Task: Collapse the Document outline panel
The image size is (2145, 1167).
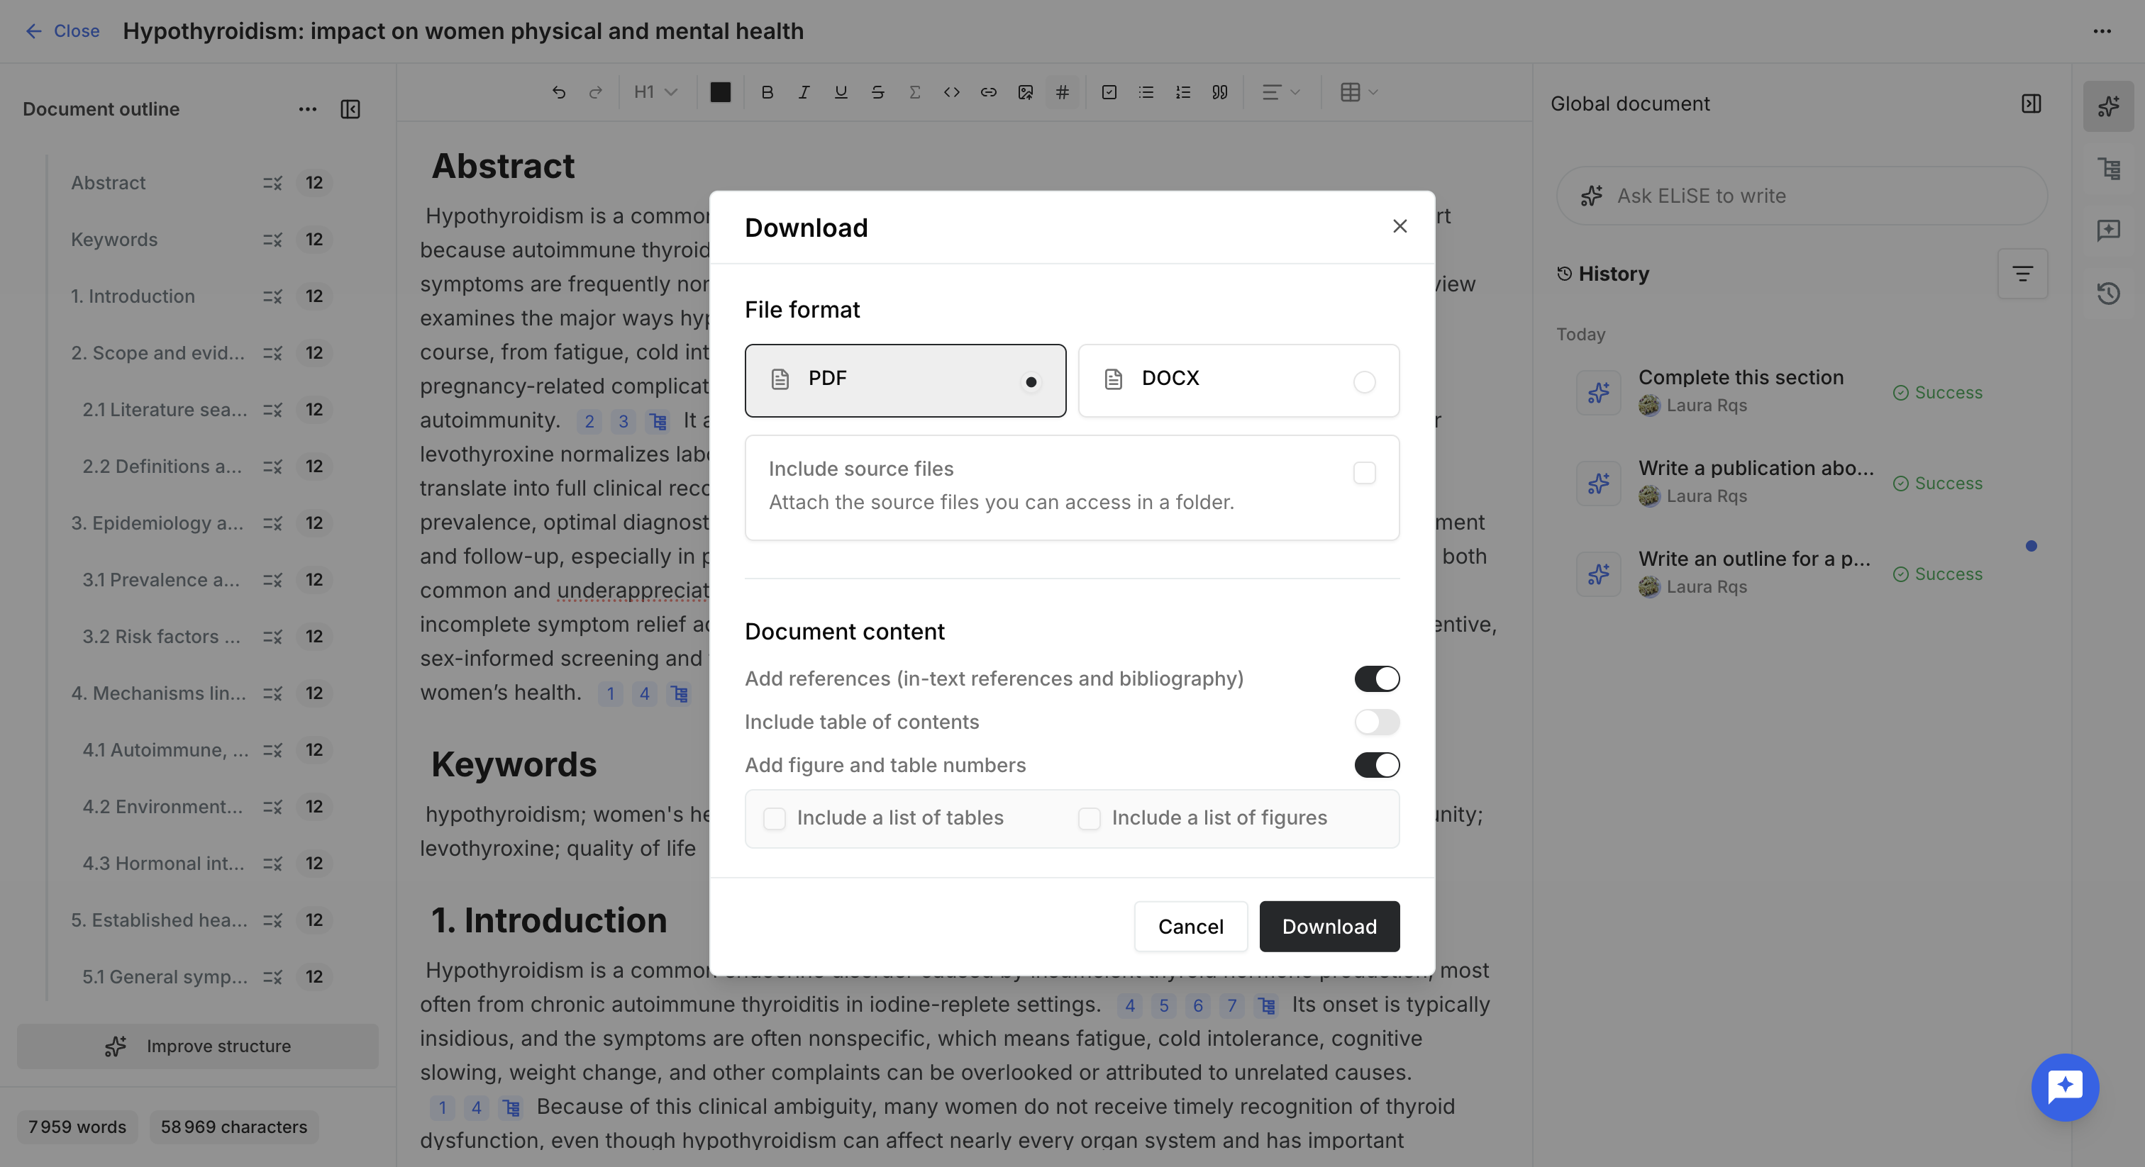Action: 350,109
